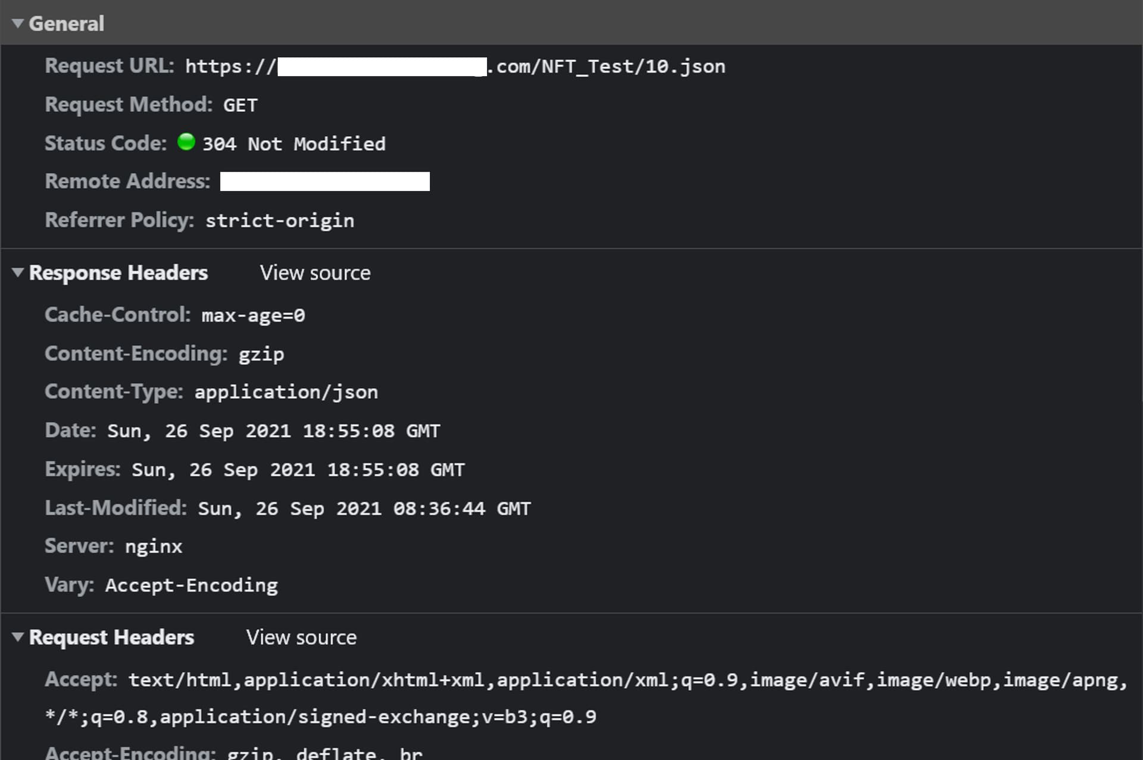The image size is (1143, 760).
Task: Collapse the Request Headers section arrow
Action: 18,637
